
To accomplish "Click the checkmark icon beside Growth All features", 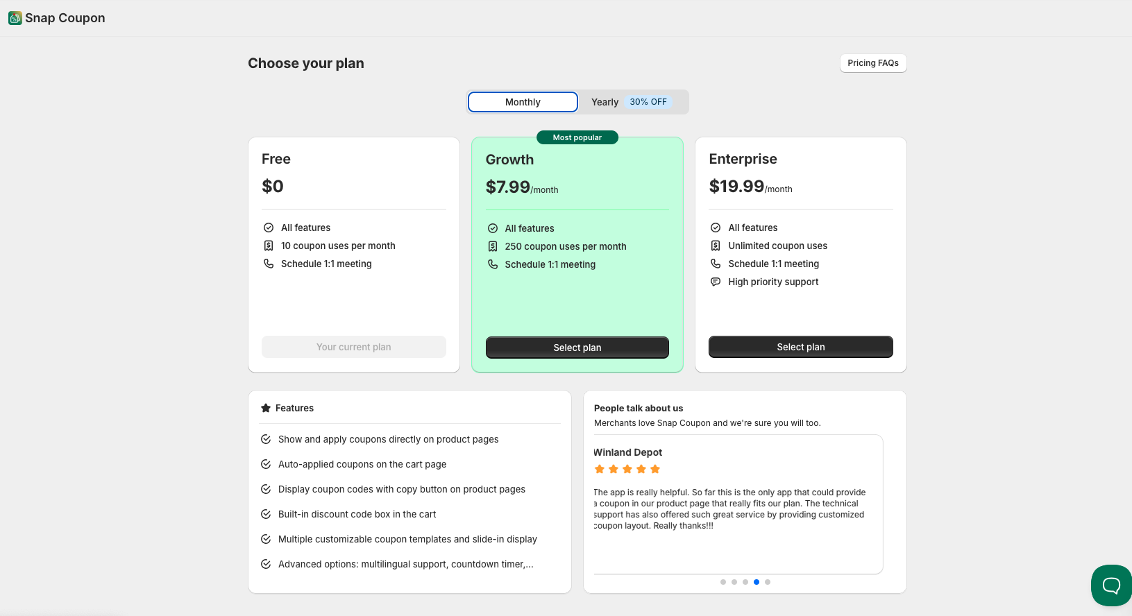I will click(x=493, y=228).
